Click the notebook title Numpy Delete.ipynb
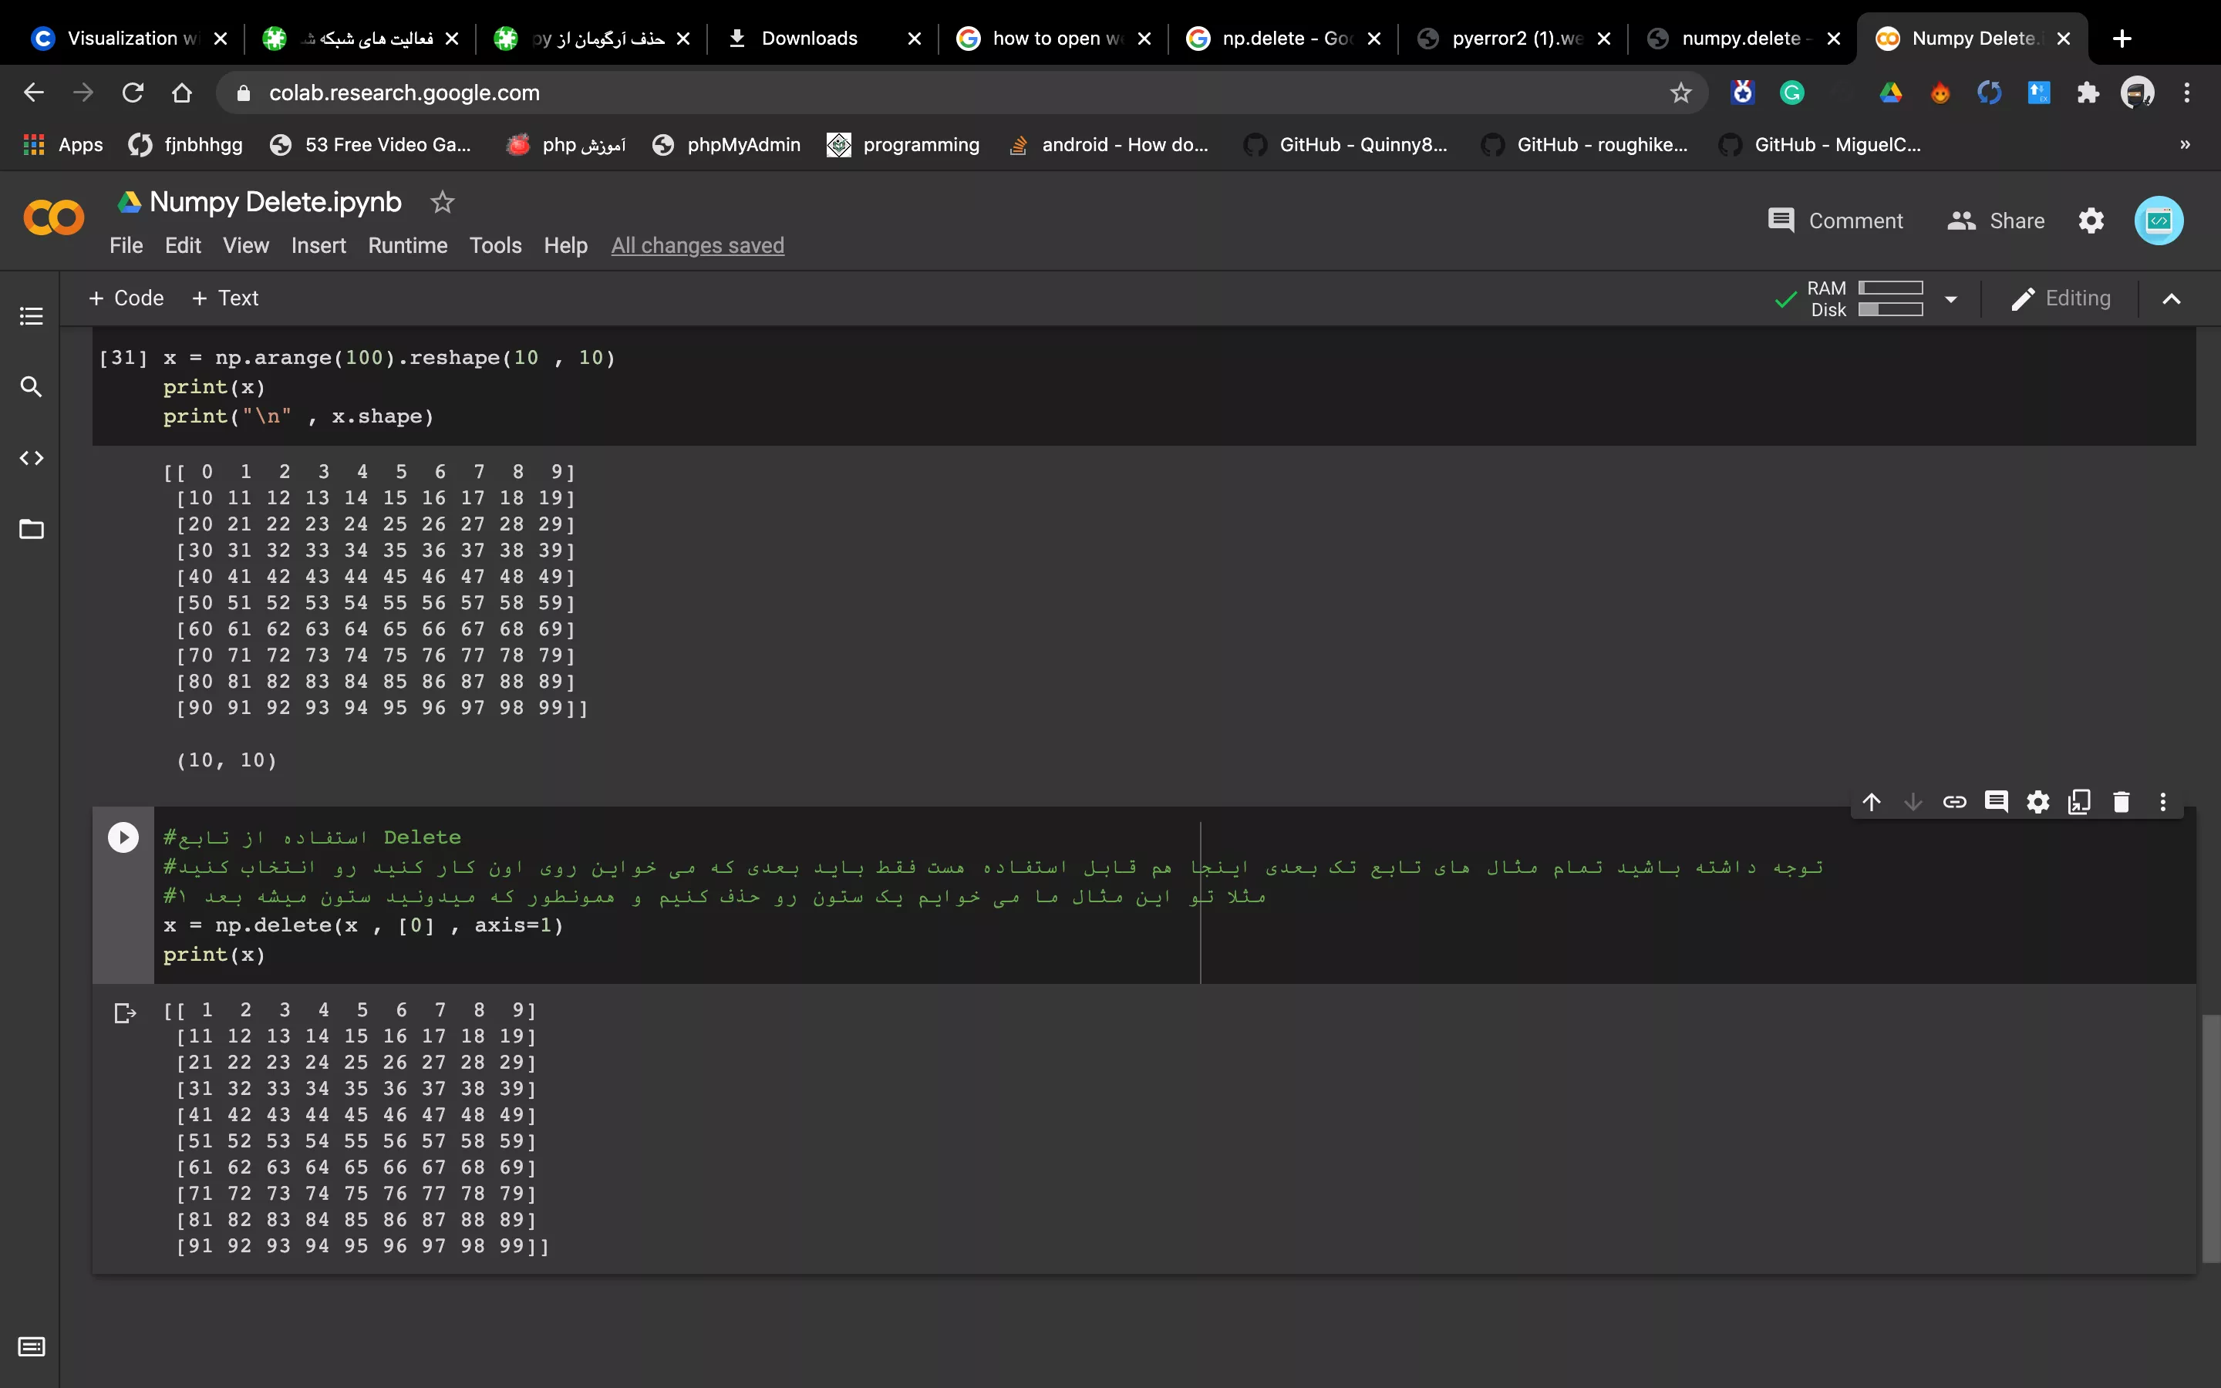Viewport: 2221px width, 1388px height. click(275, 202)
